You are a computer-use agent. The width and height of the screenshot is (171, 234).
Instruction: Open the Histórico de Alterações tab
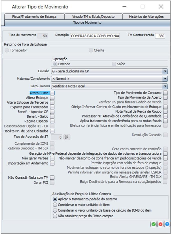146,16
